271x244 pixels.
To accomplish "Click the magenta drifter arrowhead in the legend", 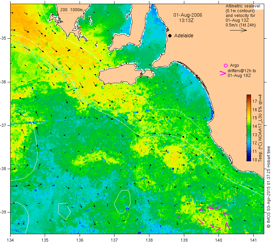I will (x=223, y=73).
